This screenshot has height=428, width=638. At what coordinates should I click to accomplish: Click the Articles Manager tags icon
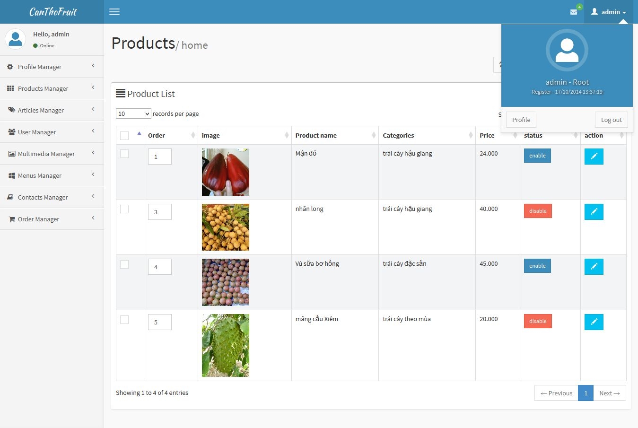(x=12, y=110)
